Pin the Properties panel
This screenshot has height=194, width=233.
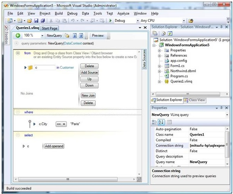click(221, 108)
